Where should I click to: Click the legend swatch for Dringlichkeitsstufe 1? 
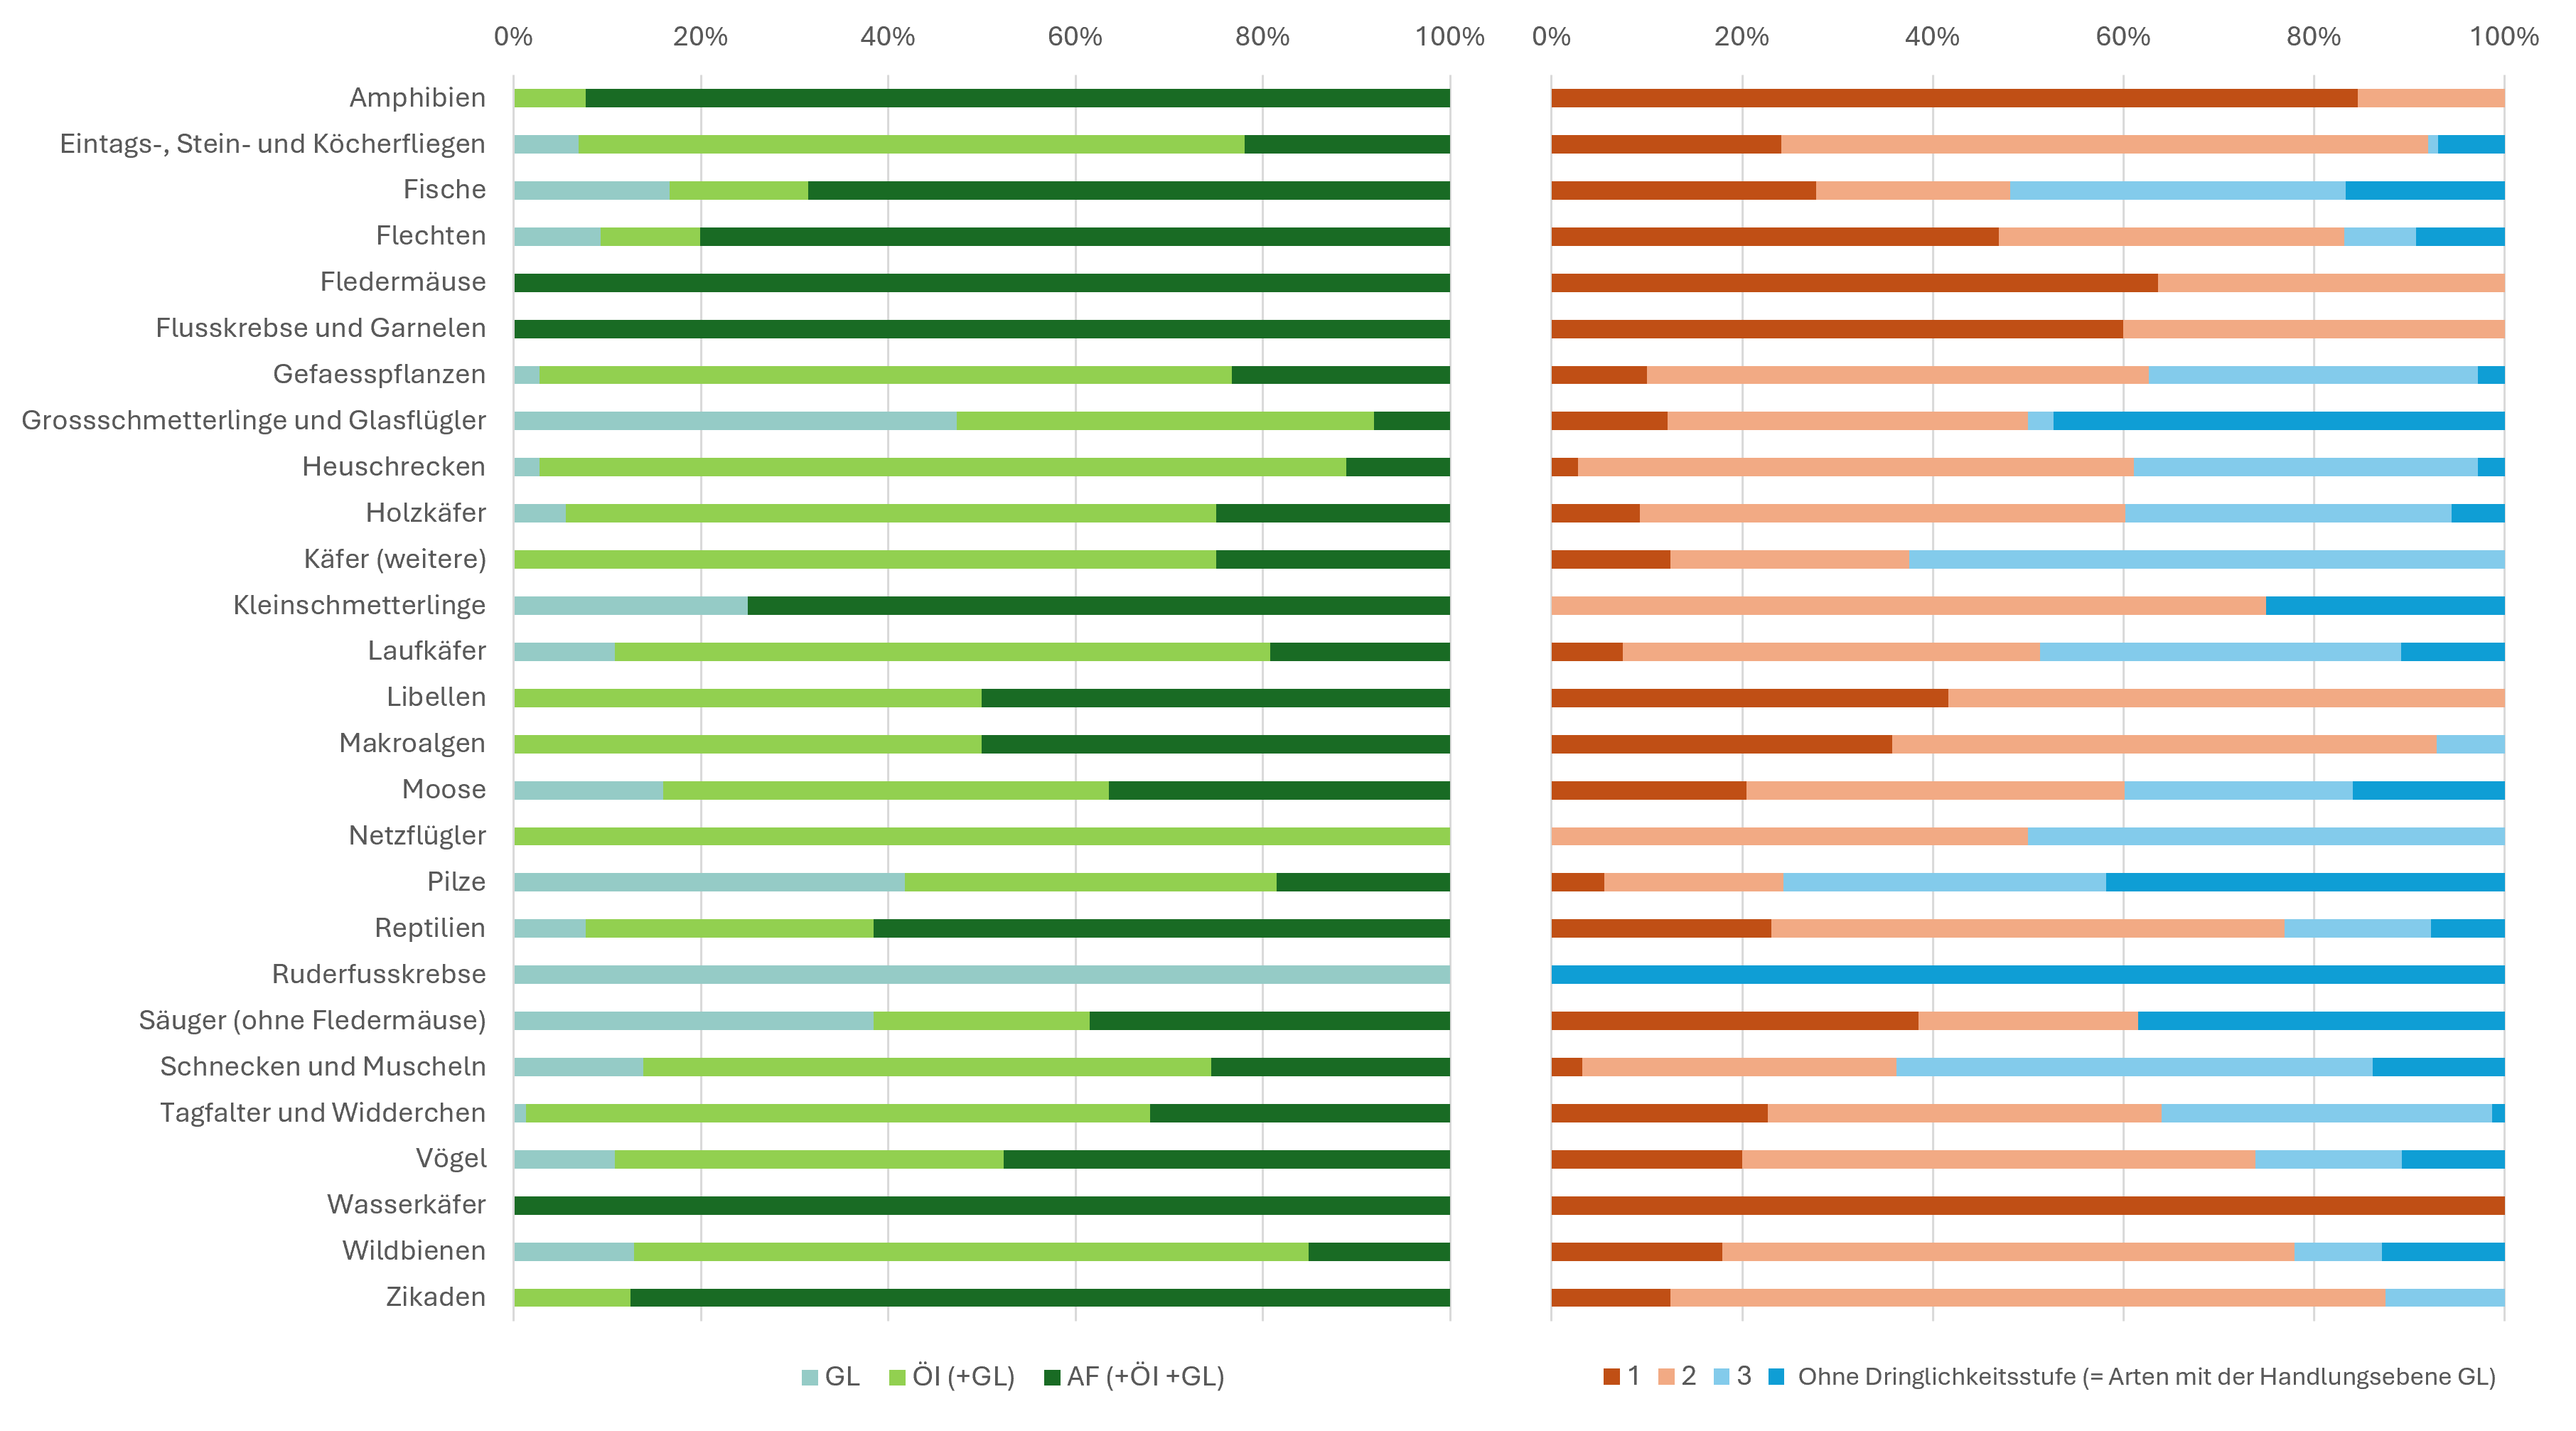coord(1611,1377)
